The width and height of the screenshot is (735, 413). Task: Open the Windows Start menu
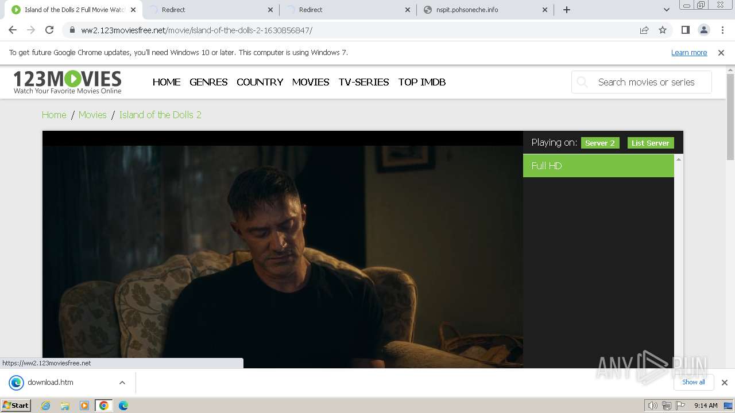pyautogui.click(x=16, y=406)
